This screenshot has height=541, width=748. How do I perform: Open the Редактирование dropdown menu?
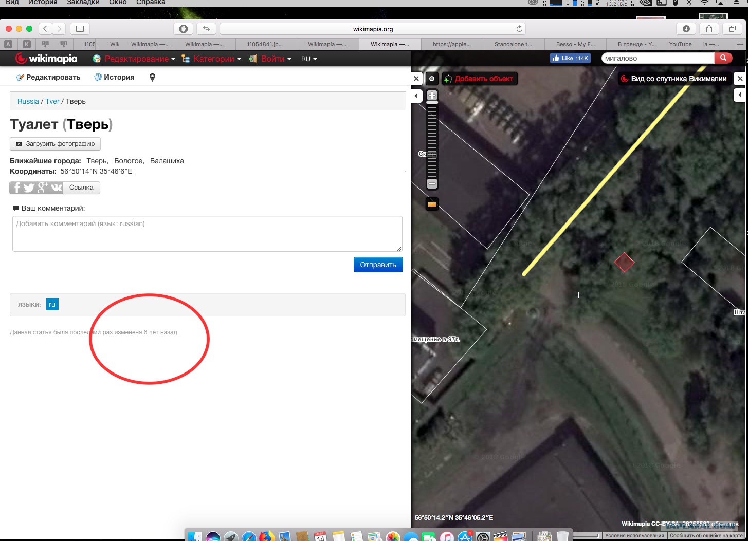(134, 59)
